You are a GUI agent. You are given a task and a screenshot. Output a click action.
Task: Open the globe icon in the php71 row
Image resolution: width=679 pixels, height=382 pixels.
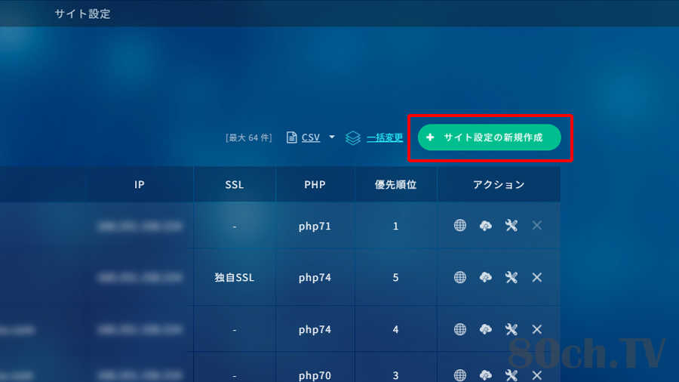pyautogui.click(x=460, y=225)
